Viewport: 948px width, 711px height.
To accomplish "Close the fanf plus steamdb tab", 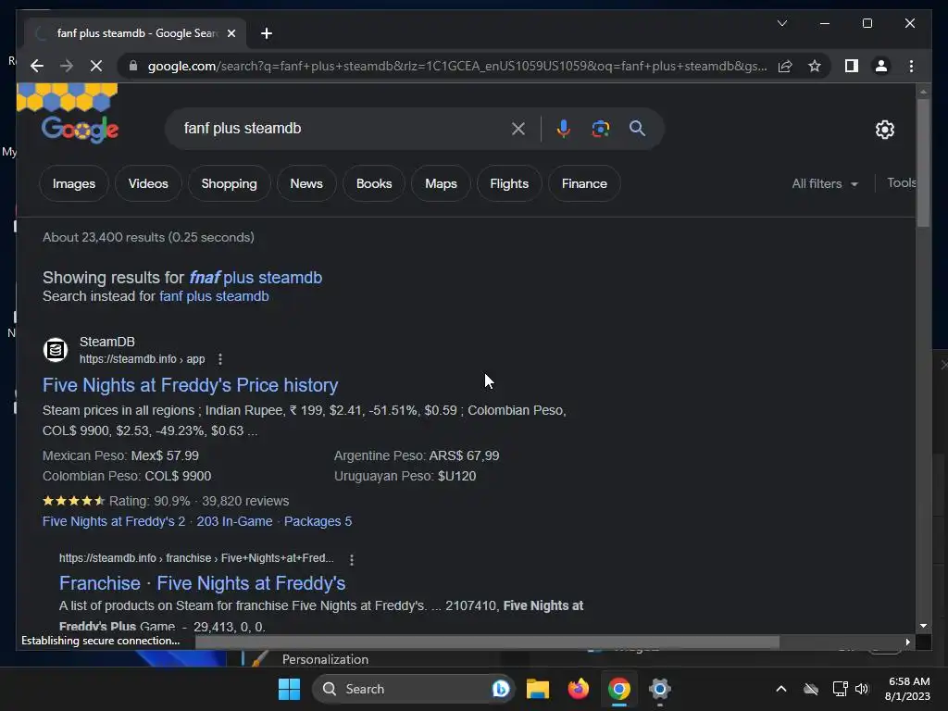I will tap(231, 33).
